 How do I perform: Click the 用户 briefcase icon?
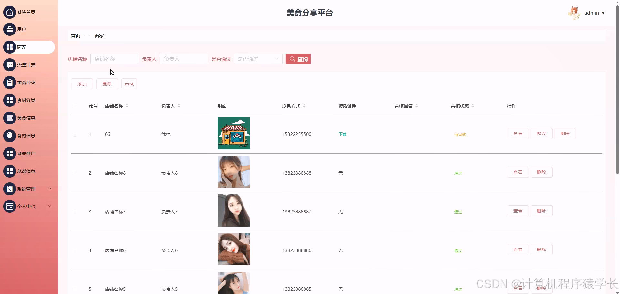click(x=10, y=29)
